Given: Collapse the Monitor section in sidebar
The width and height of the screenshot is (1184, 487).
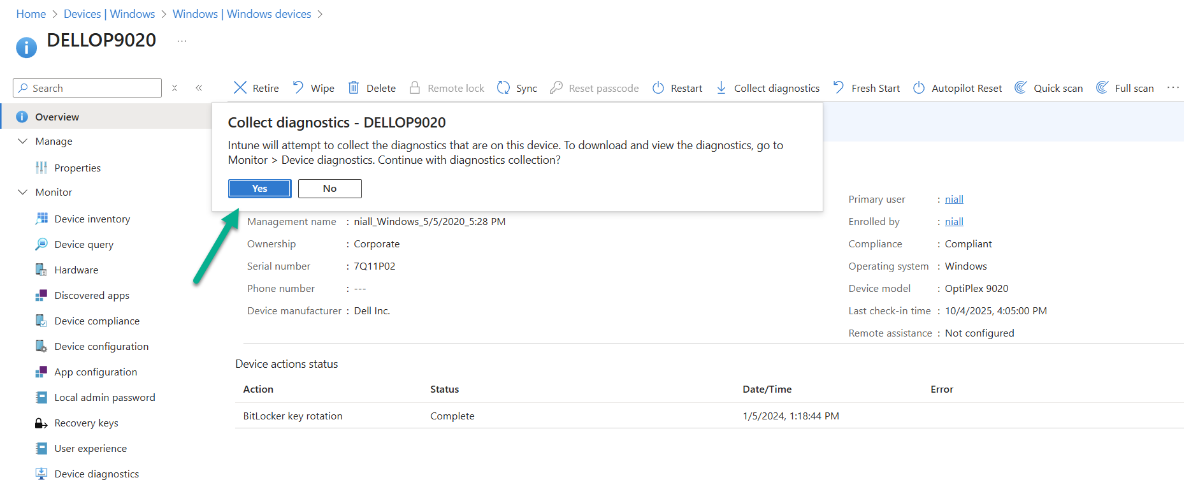Looking at the screenshot, I should [23, 192].
